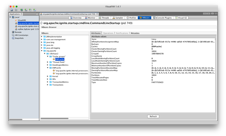Click the Name column header
Image resolution: width=226 pixels, height=136 pixels.
click(121, 39)
